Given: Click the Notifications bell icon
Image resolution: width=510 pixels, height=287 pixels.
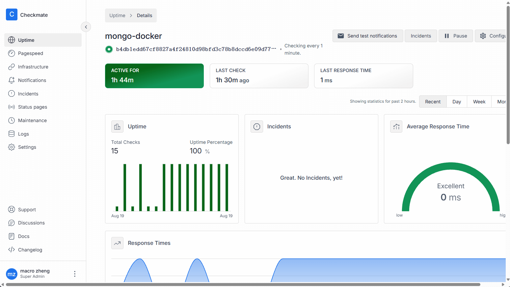Looking at the screenshot, I should [12, 80].
